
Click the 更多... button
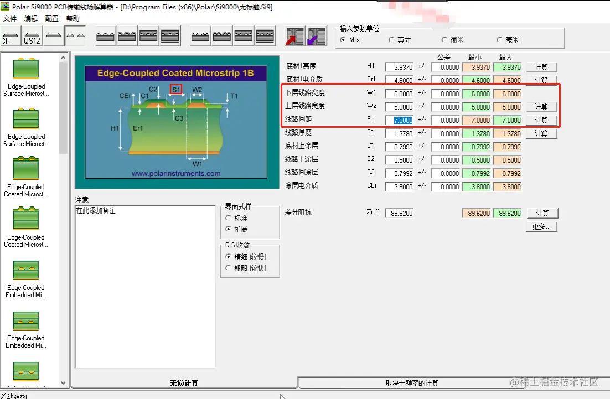[541, 226]
